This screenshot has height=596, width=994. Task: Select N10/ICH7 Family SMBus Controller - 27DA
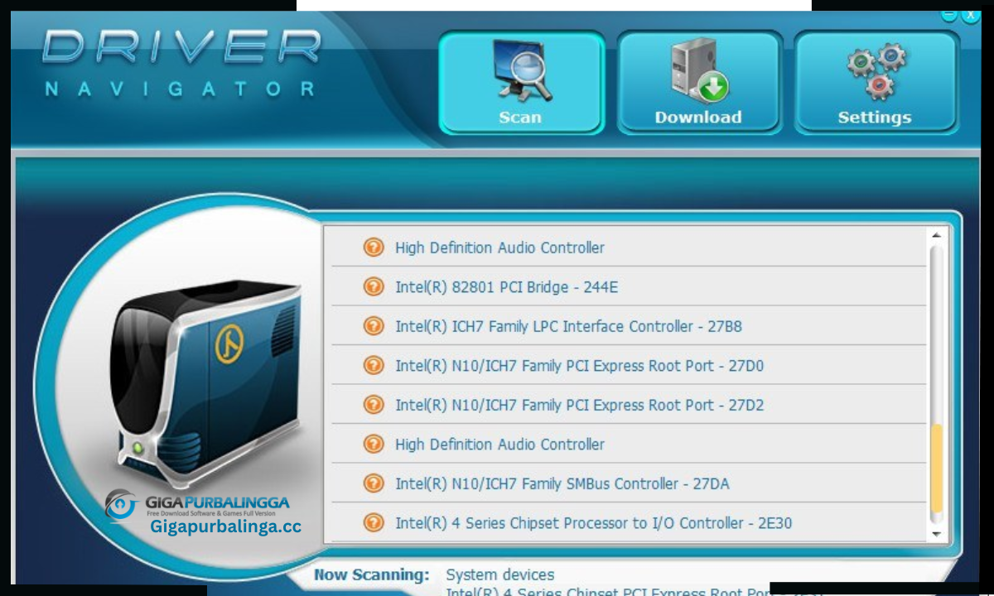[x=629, y=483]
